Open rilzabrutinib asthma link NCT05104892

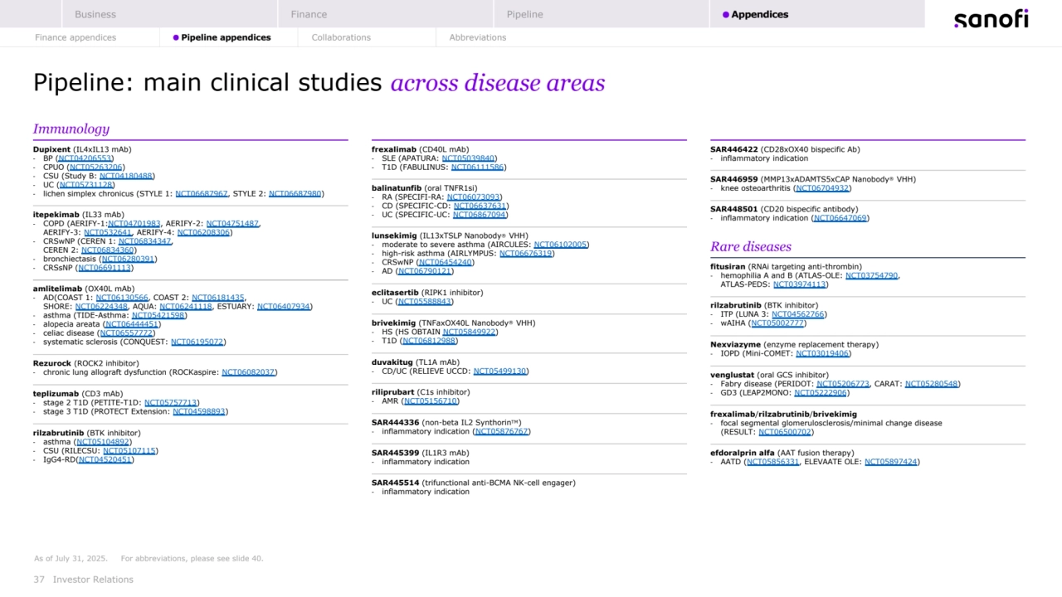(x=102, y=442)
